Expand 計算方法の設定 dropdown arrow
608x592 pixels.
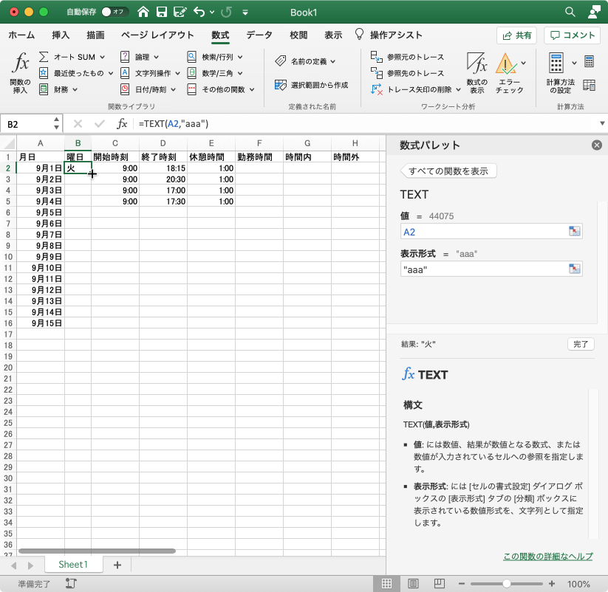click(x=574, y=63)
